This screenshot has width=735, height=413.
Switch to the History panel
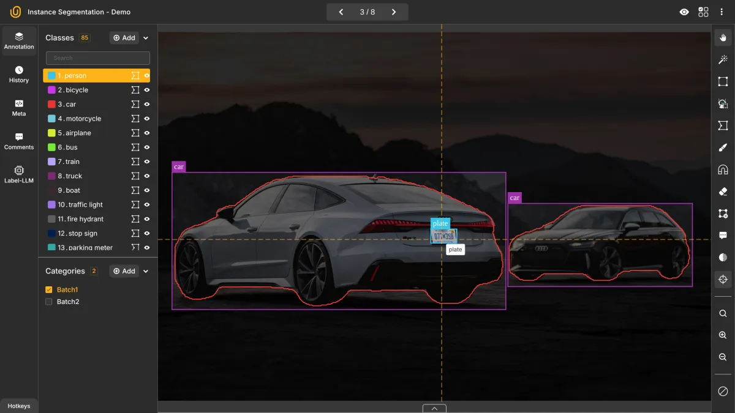tap(19, 74)
